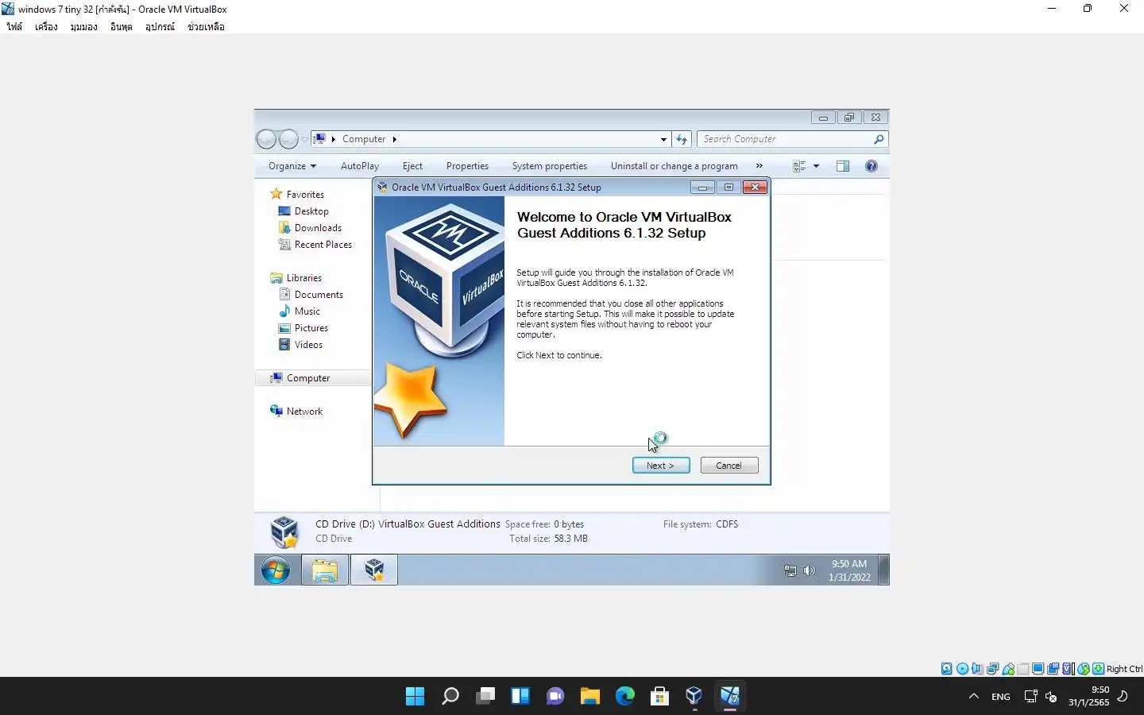Screen dimensions: 1144x715
Task: Click Eject in Explorer toolbar
Action: coord(412,166)
